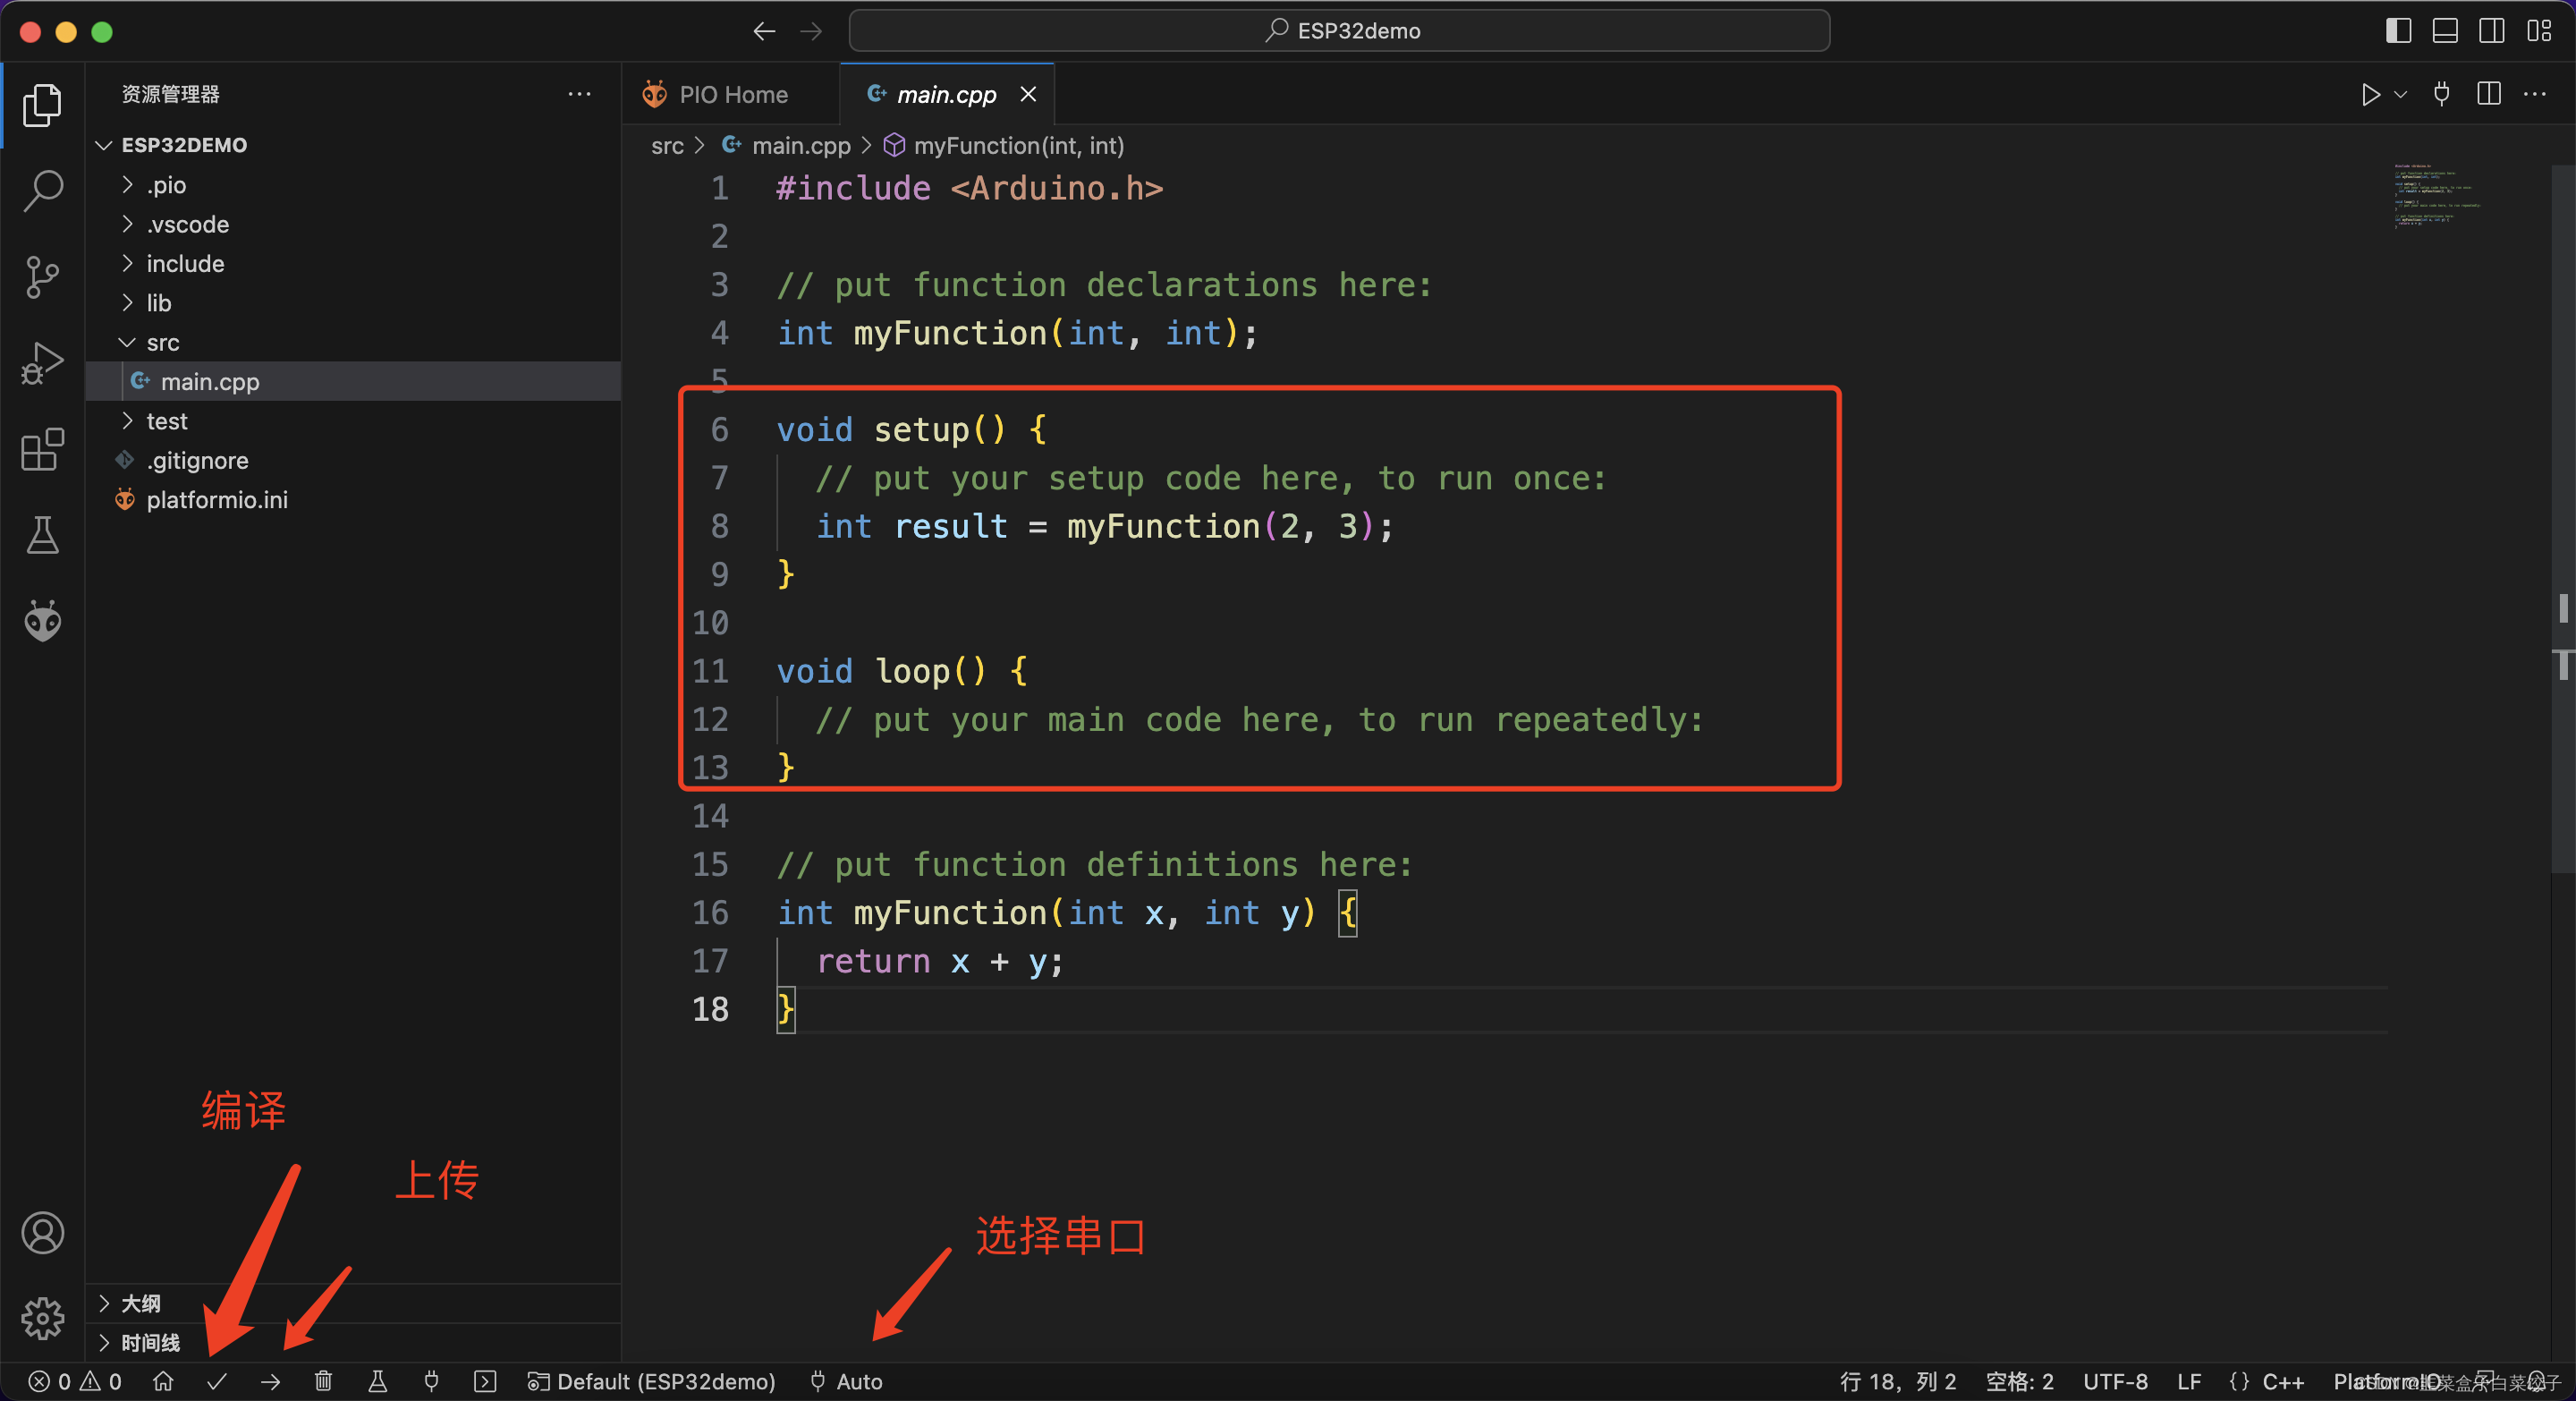Choose serial port via Auto button
The image size is (2576, 1401).
tap(847, 1381)
